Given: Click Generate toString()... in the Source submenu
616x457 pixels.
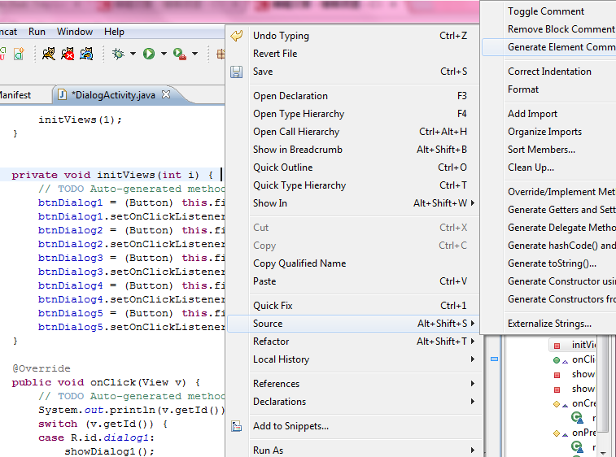Looking at the screenshot, I should pyautogui.click(x=552, y=263).
